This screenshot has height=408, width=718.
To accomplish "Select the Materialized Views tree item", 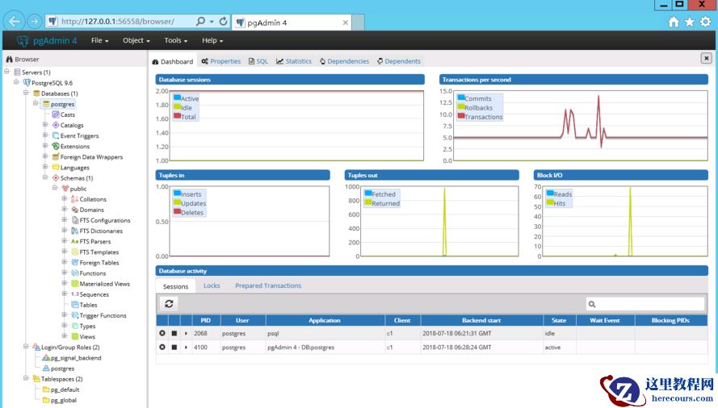I will click(x=104, y=284).
